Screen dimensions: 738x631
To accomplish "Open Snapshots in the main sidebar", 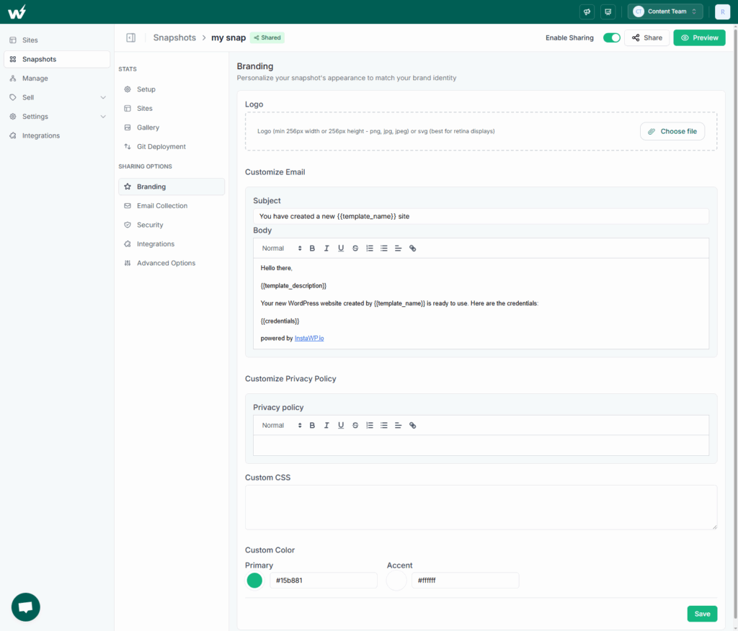I will [x=57, y=59].
